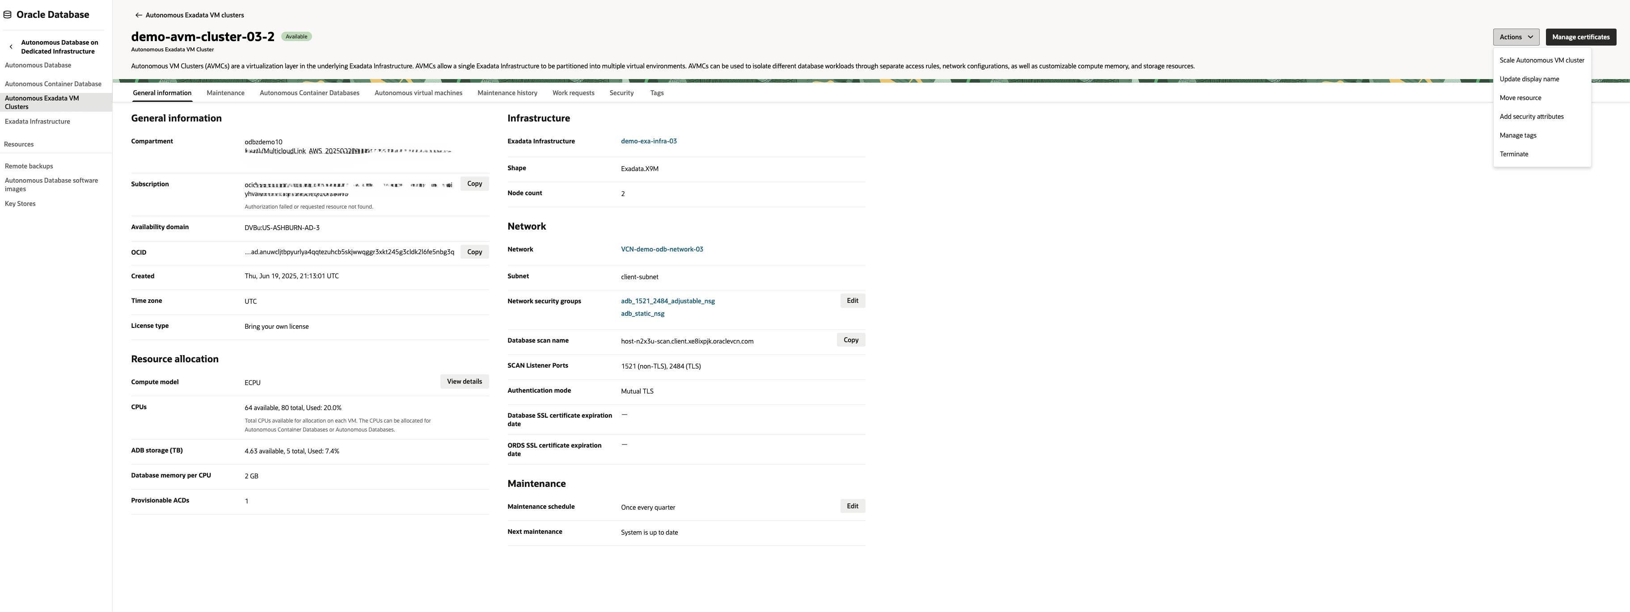Click View details for compute model
1630x612 pixels.
pyautogui.click(x=465, y=381)
